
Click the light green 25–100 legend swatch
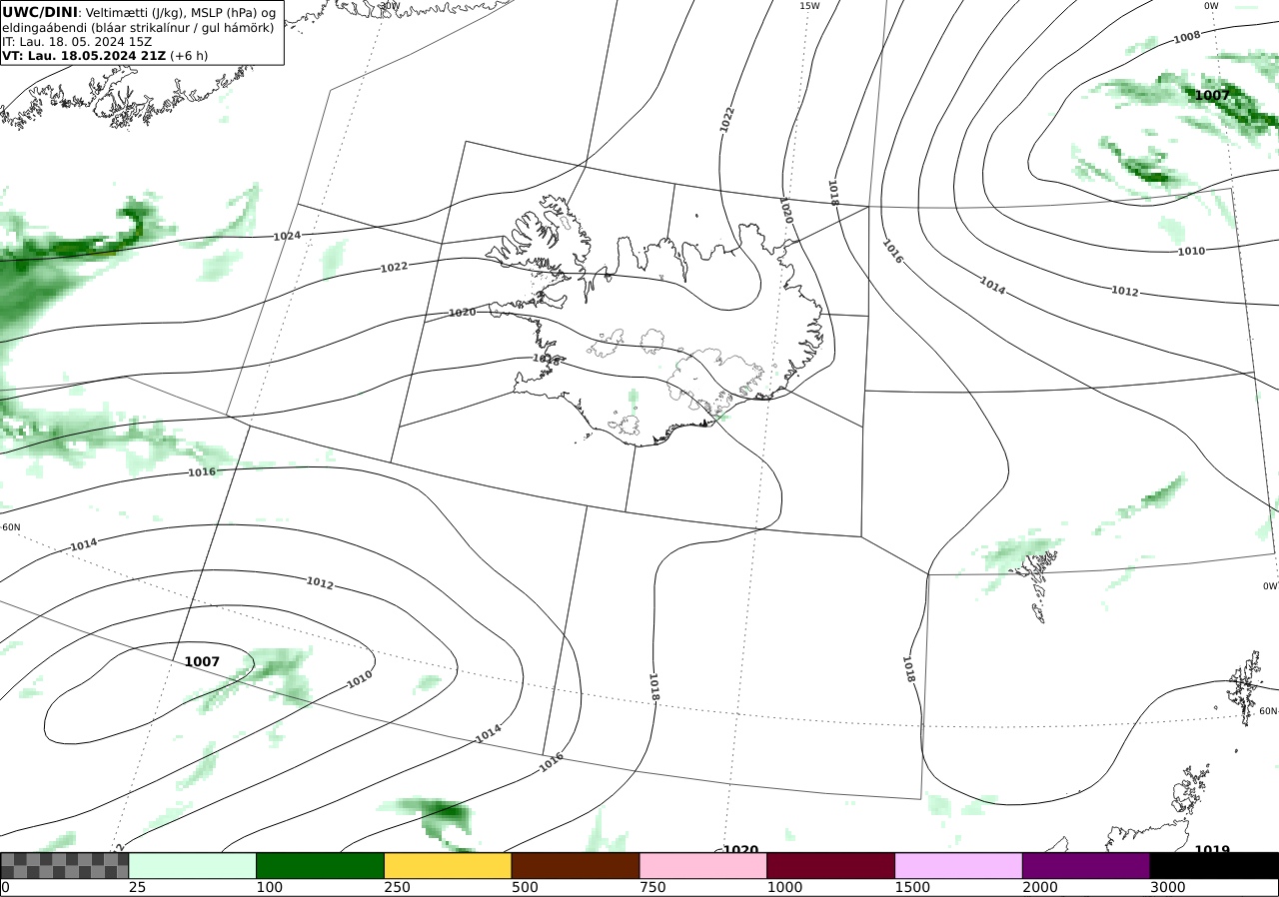click(193, 865)
